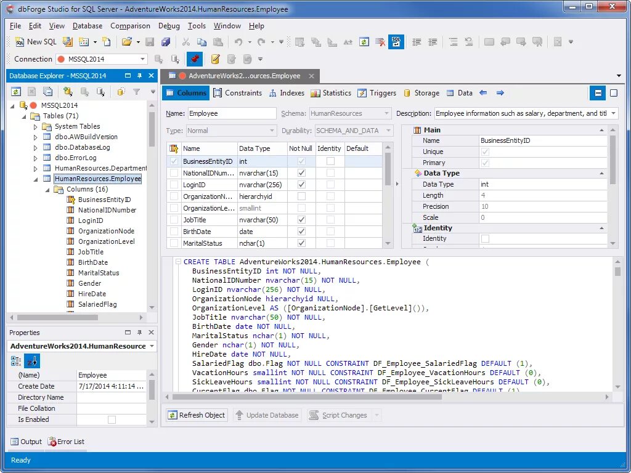Click the Cut scissors icon

pyautogui.click(x=186, y=42)
